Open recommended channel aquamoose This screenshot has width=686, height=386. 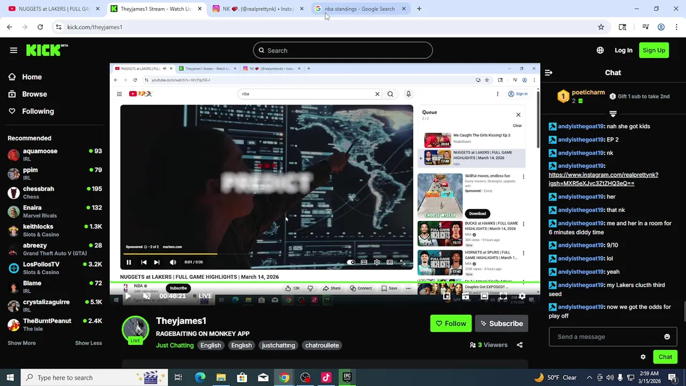tap(55, 155)
